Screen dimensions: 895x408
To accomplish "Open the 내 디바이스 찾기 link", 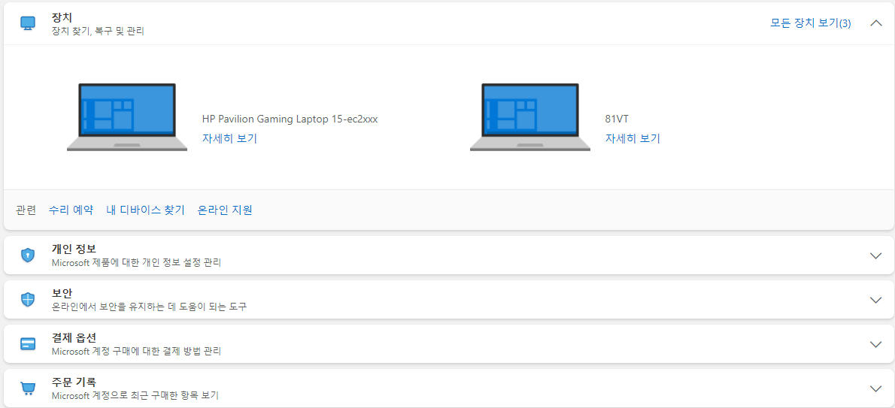I will point(146,210).
